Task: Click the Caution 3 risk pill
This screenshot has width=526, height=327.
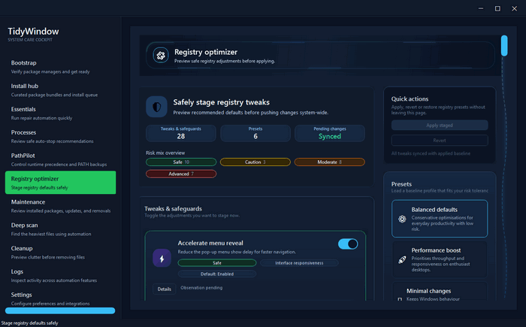Action: (x=255, y=162)
